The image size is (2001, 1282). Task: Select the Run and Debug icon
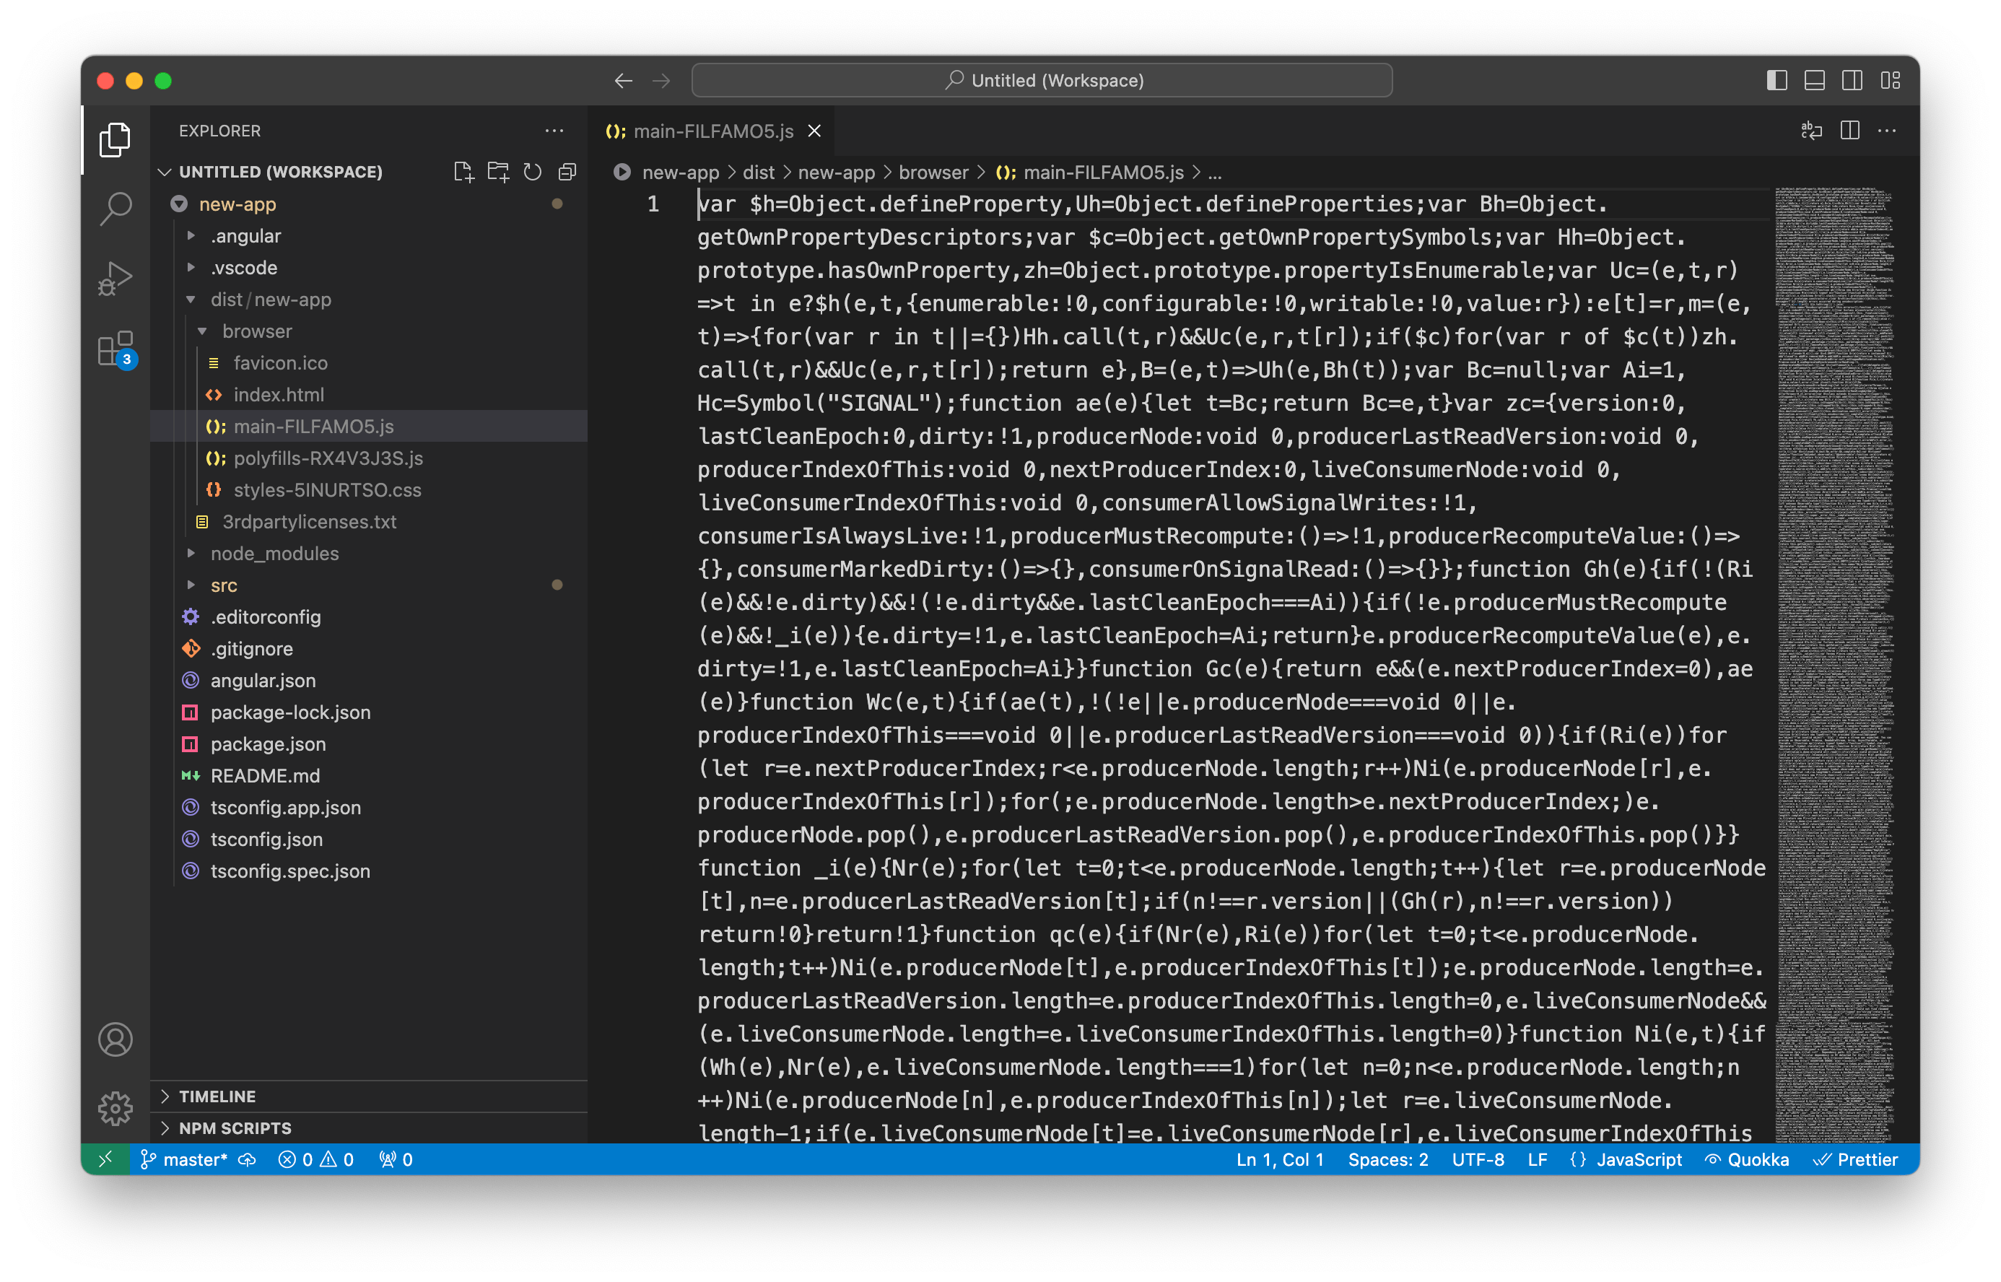[x=115, y=278]
